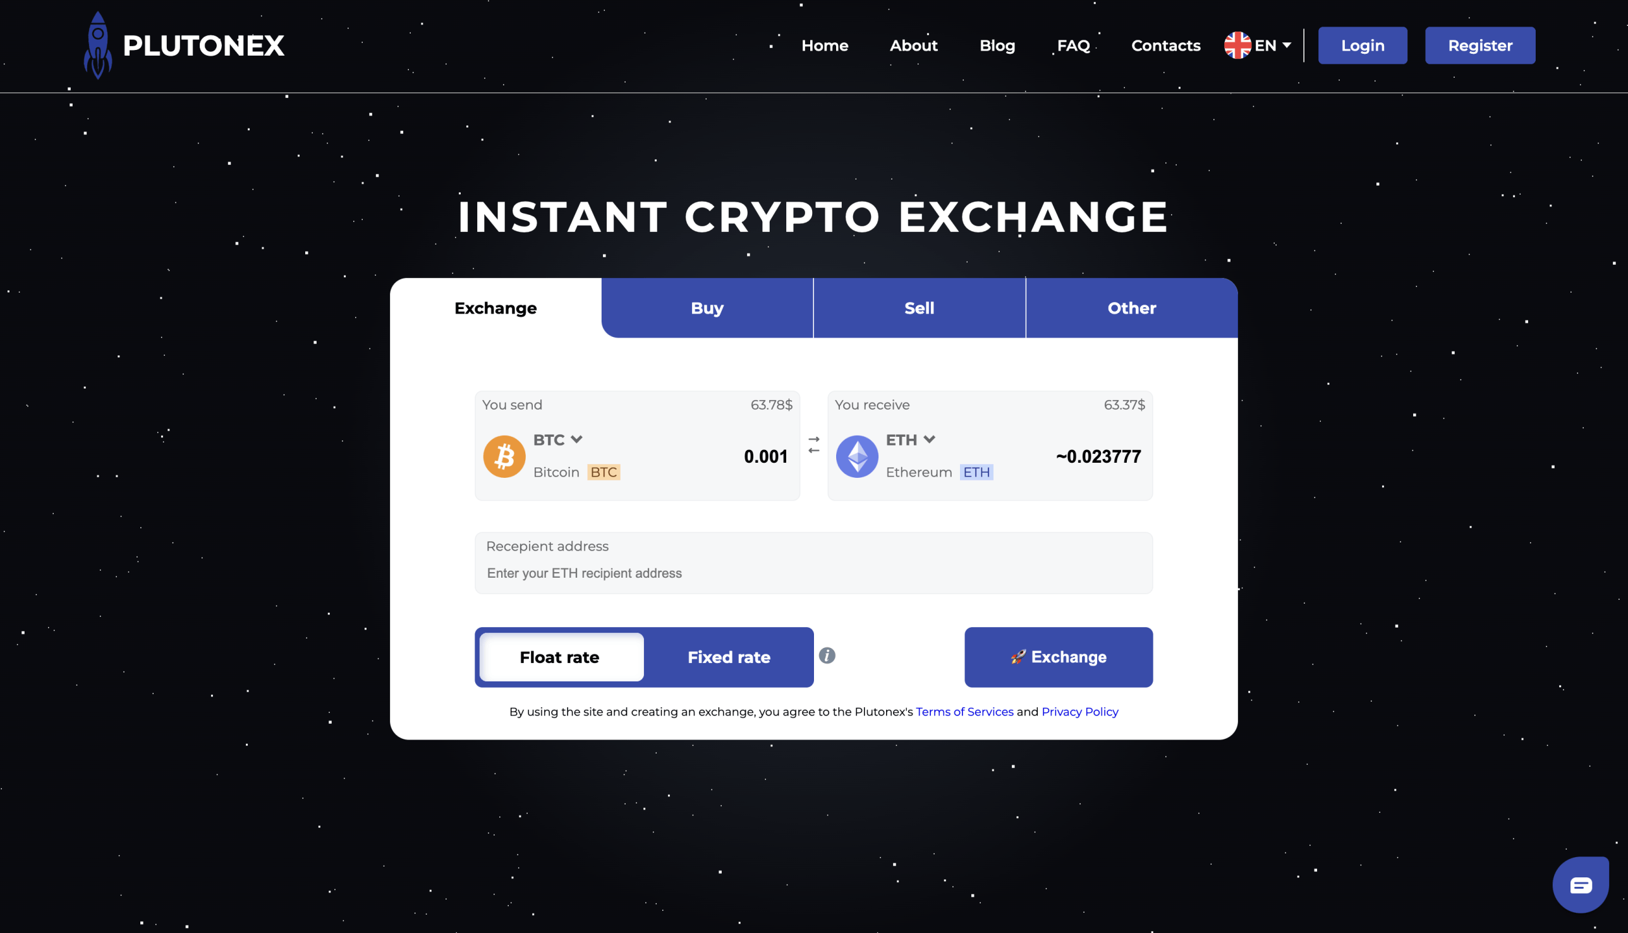Click the Login button

coord(1362,45)
